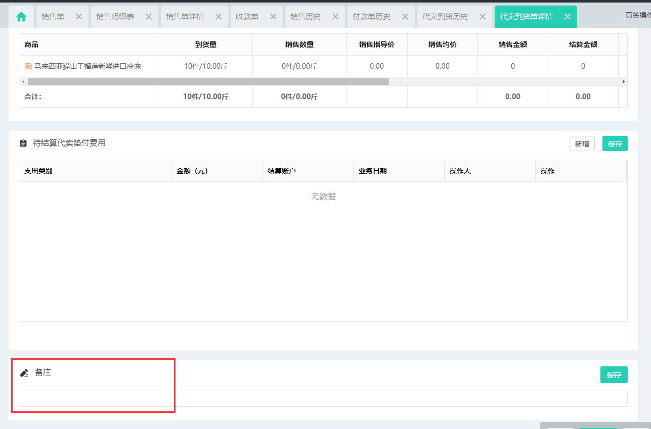
Task: Go to the home tab icon
Action: [x=21, y=17]
